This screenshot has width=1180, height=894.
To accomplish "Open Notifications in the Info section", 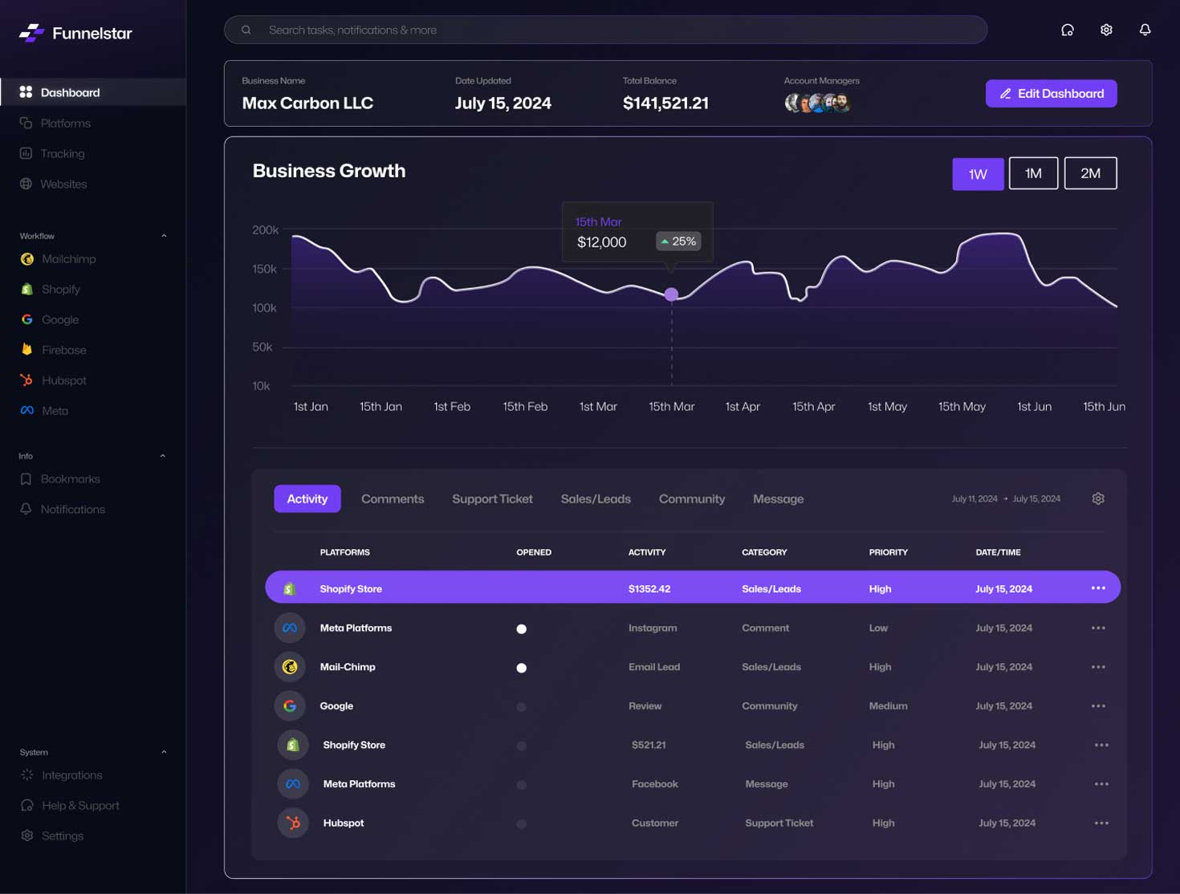I will coord(62,510).
